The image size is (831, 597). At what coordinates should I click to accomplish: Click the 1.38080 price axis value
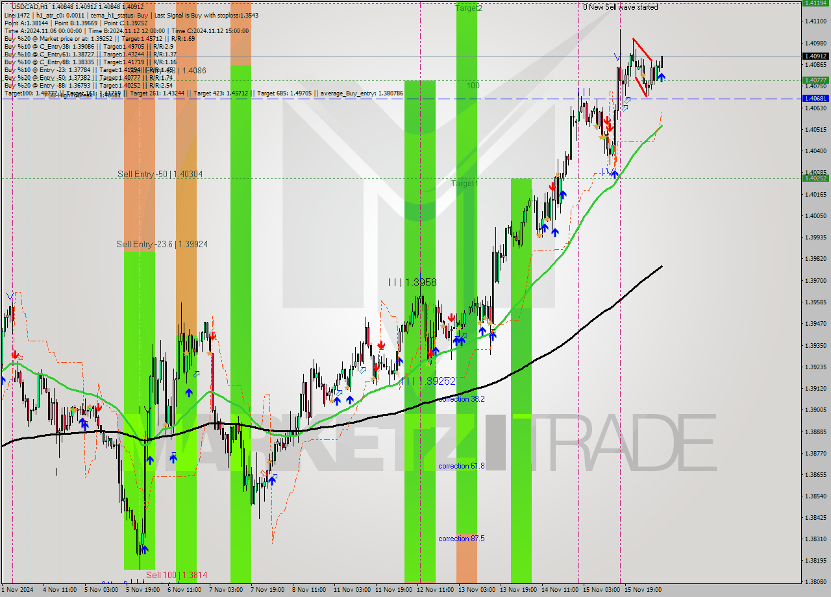pos(815,581)
